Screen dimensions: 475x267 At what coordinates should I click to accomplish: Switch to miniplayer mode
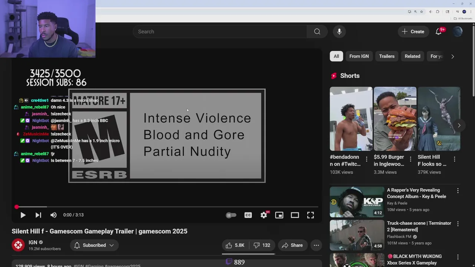[x=279, y=215]
